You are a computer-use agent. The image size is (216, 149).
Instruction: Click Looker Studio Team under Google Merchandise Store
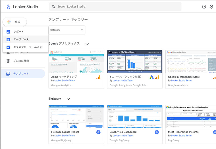181,81
